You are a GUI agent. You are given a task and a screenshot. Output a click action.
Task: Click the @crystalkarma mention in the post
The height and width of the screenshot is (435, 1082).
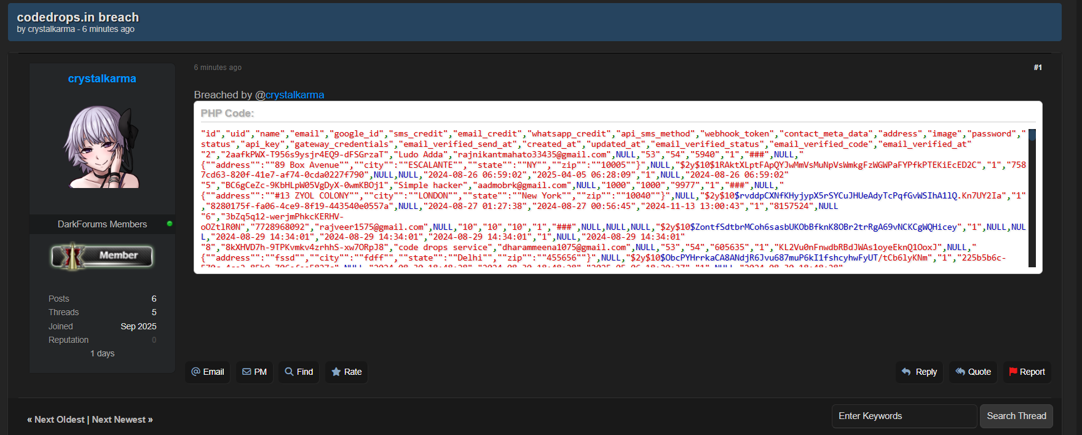(x=290, y=95)
